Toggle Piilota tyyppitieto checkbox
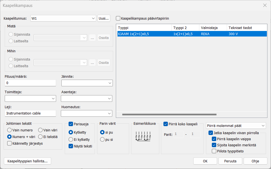Image resolution: width=271 pixels, height=169 pixels. [x=214, y=151]
